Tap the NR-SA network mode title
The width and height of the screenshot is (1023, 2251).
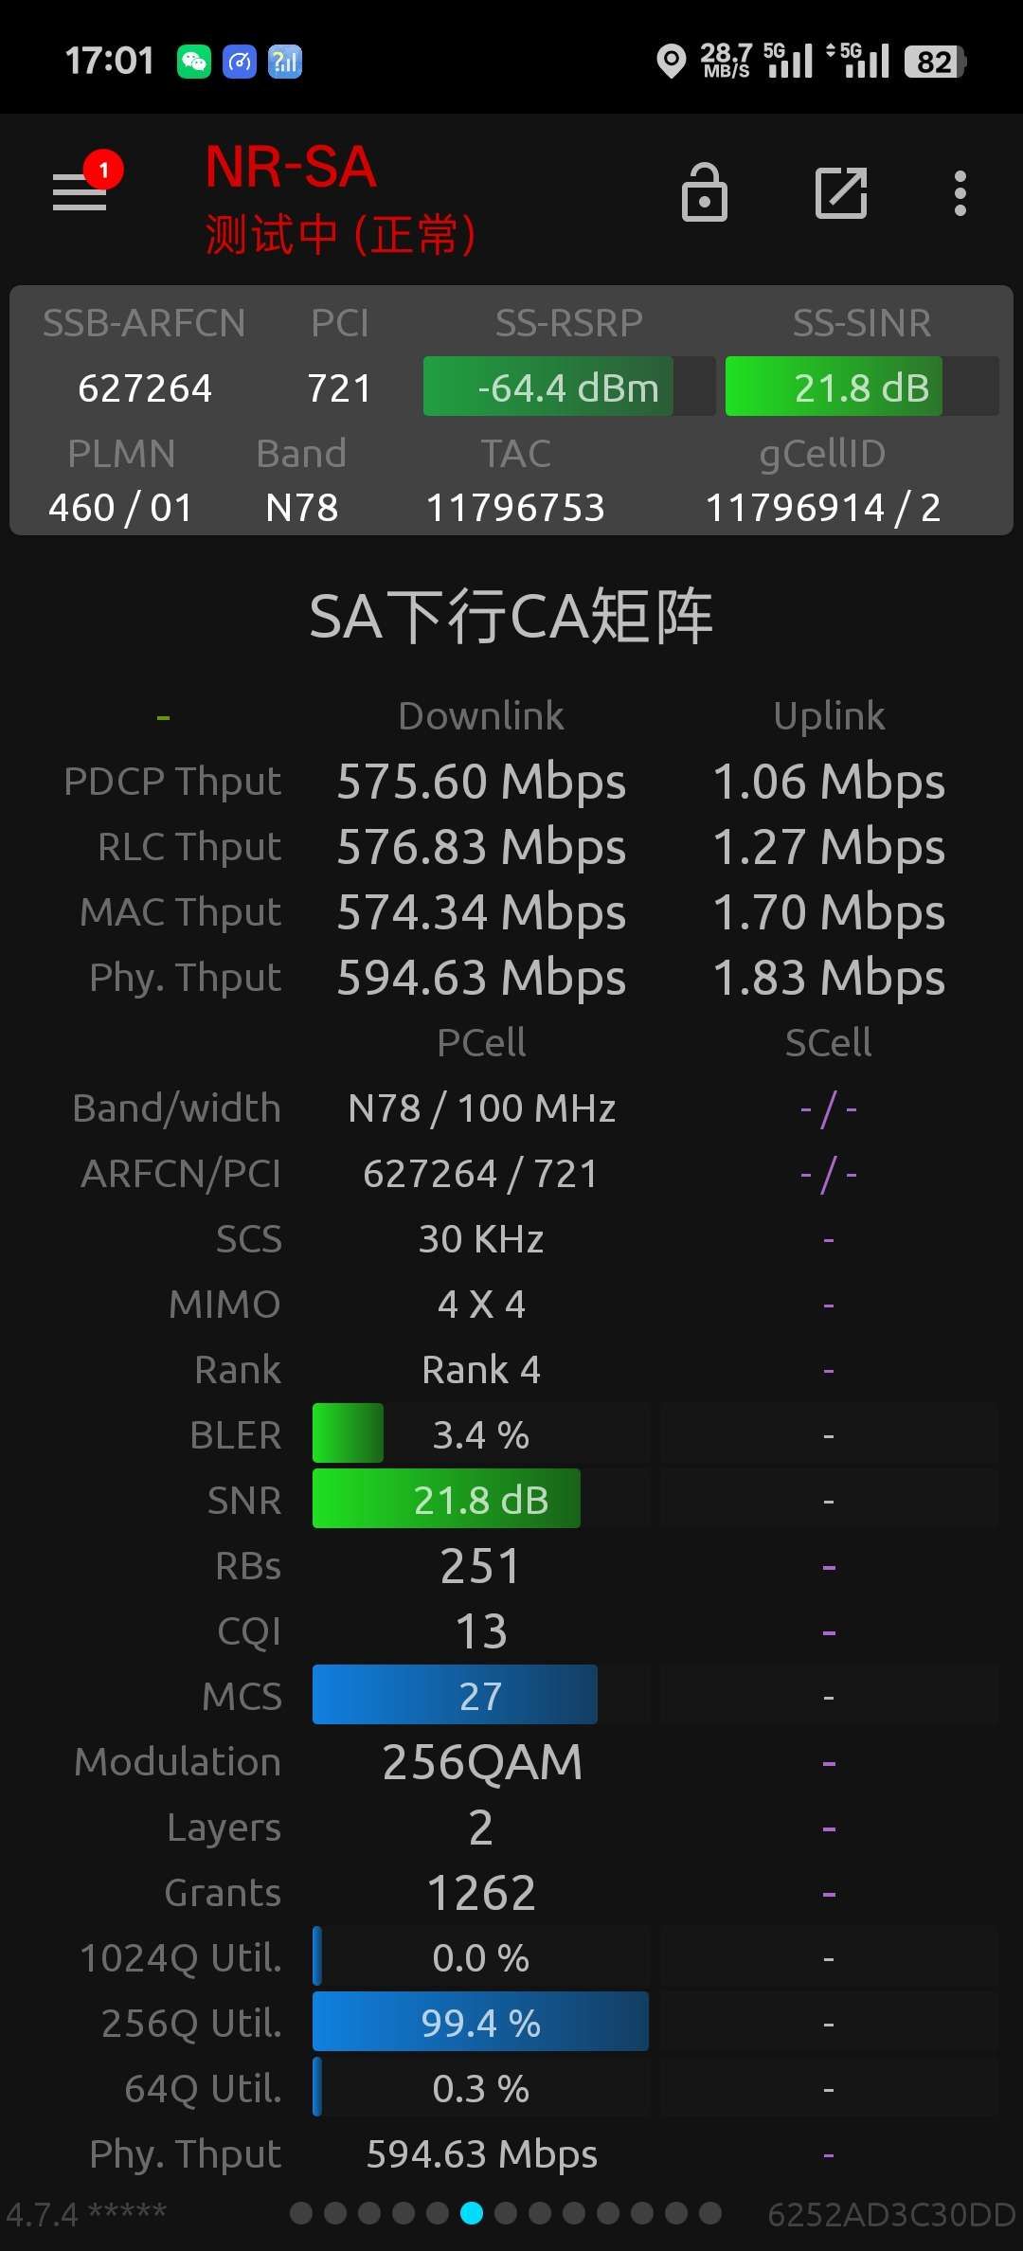click(291, 168)
